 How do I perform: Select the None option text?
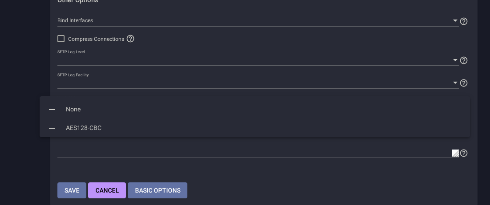coord(73,110)
